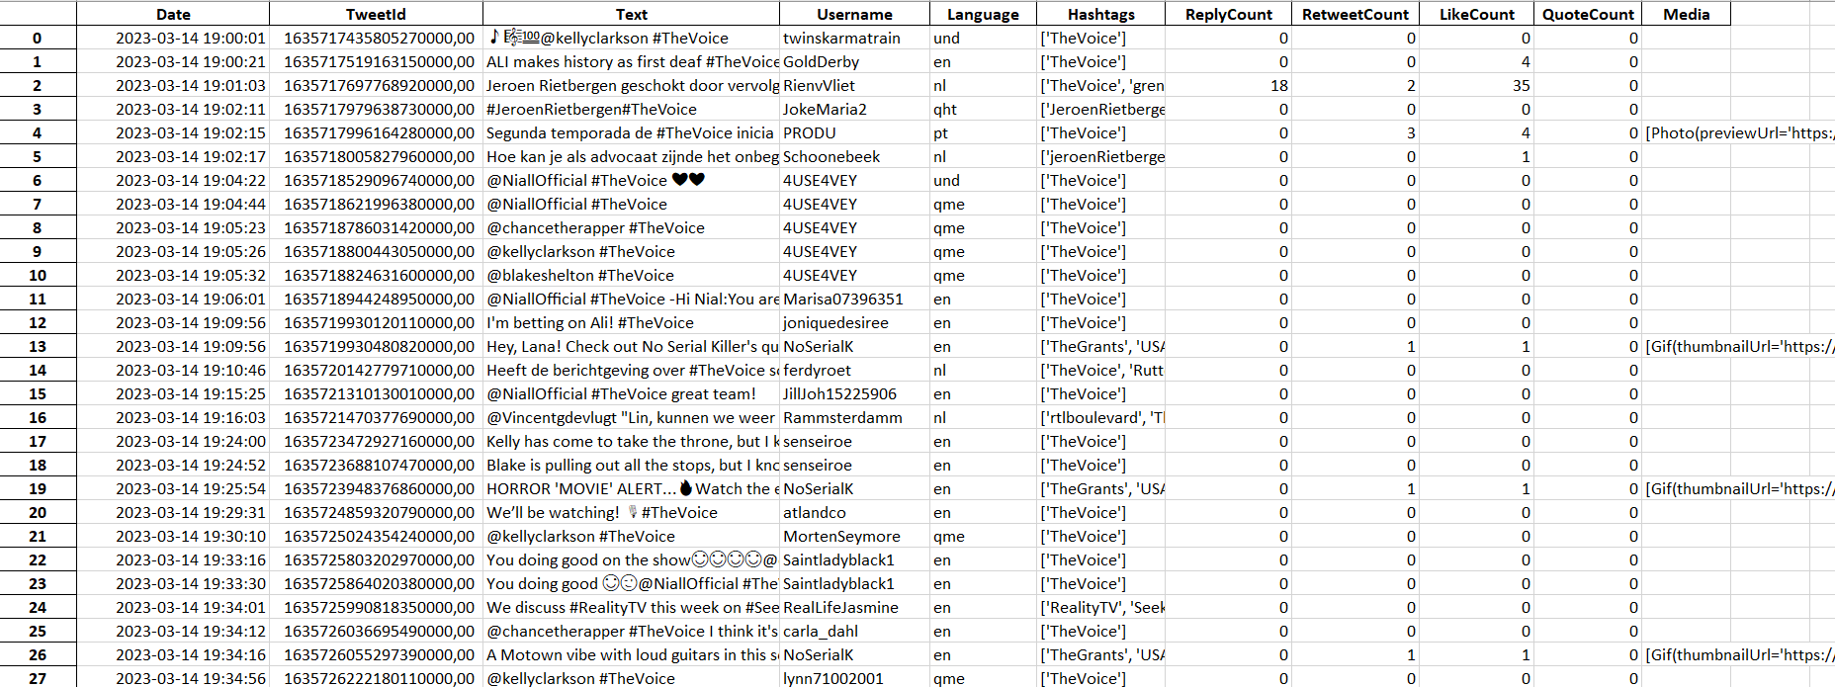Click username cell joniquedesiree
This screenshot has width=1835, height=687.
[854, 322]
